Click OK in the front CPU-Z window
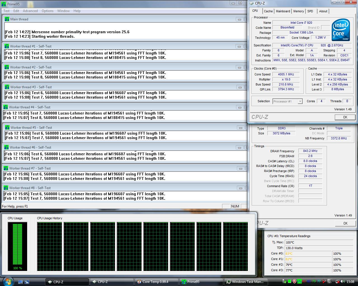Screen dimensions: 358x286 [345, 117]
